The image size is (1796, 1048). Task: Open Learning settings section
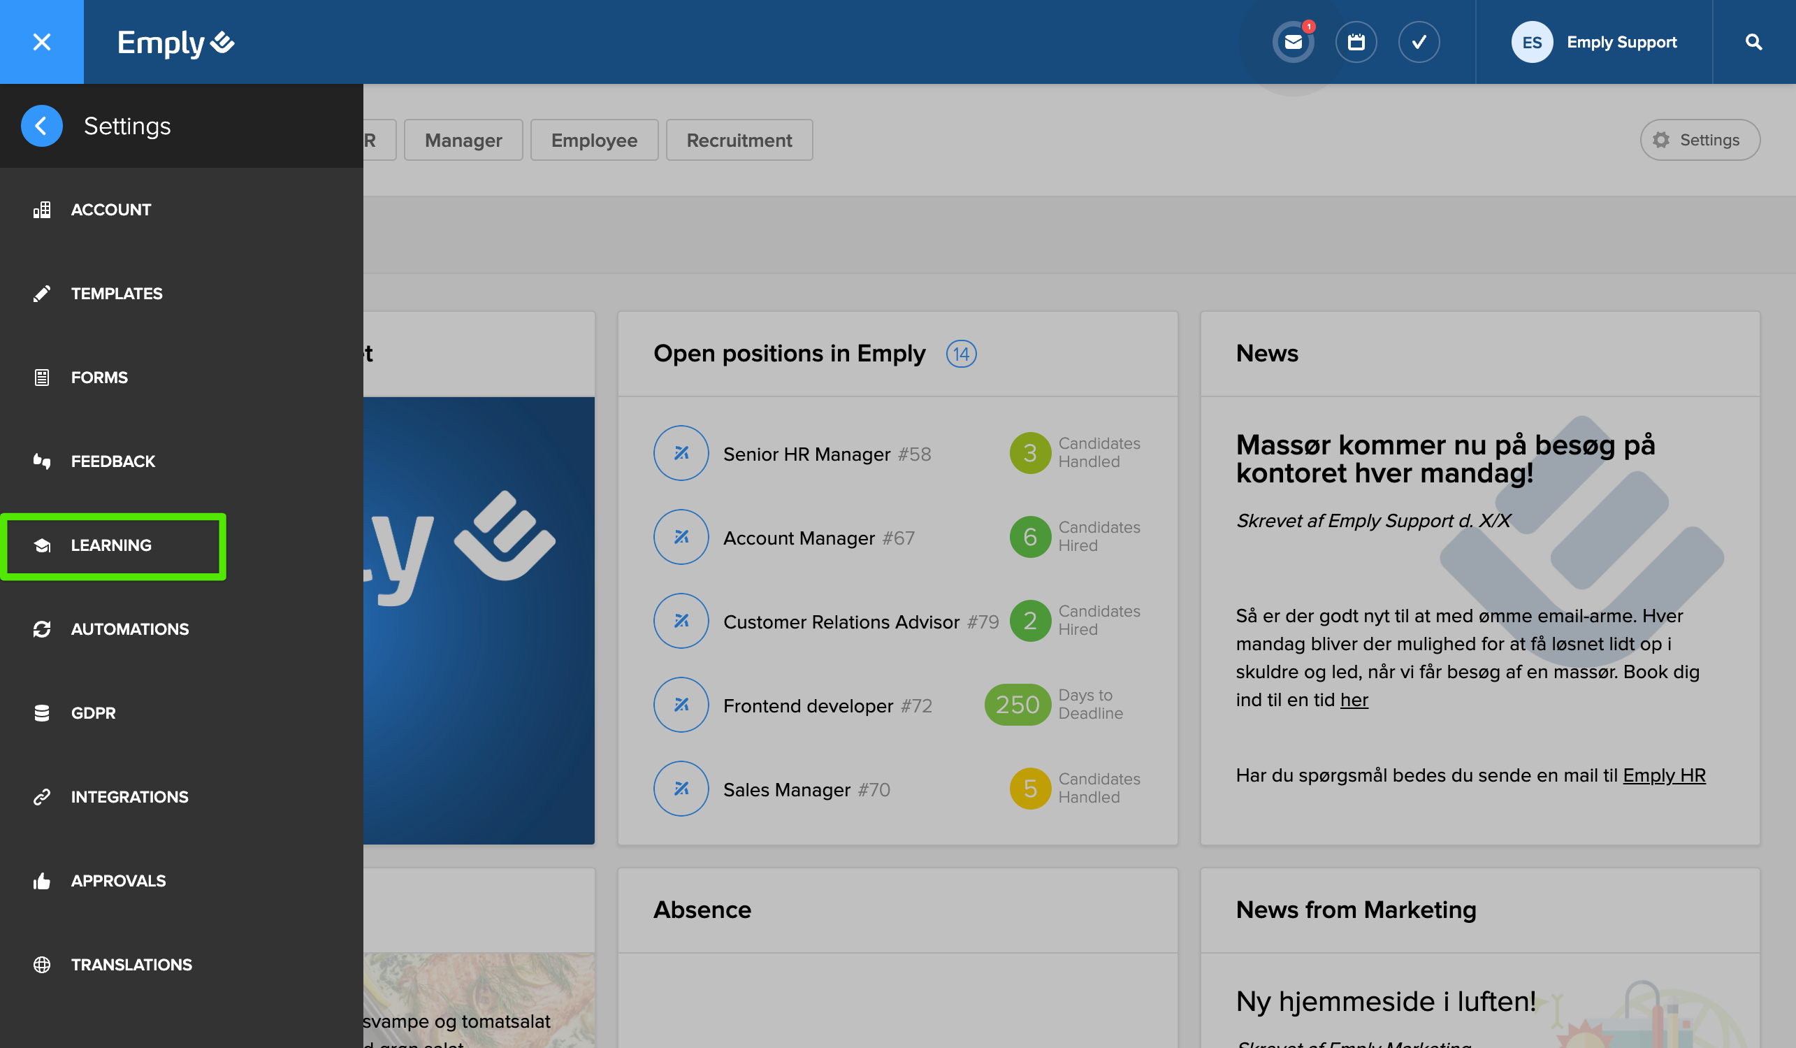click(110, 545)
